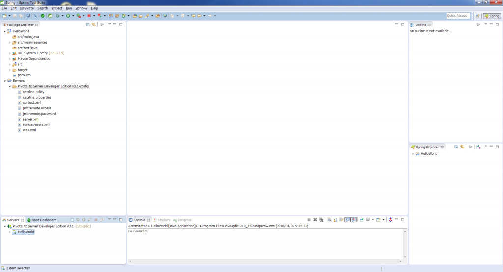Click the Quick Access search field
The height and width of the screenshot is (272, 503).
pyautogui.click(x=457, y=16)
